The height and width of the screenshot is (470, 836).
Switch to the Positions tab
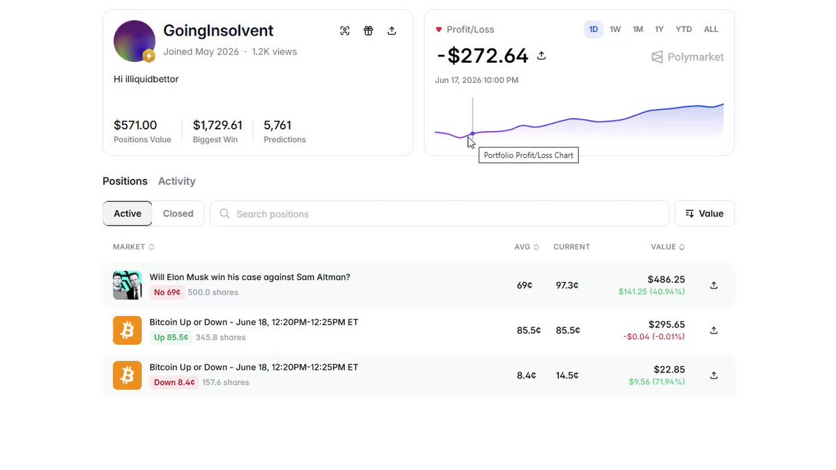click(x=125, y=181)
